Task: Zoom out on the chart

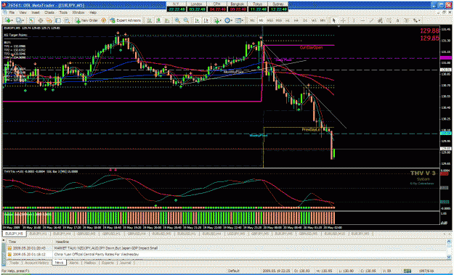Action: coord(187,20)
